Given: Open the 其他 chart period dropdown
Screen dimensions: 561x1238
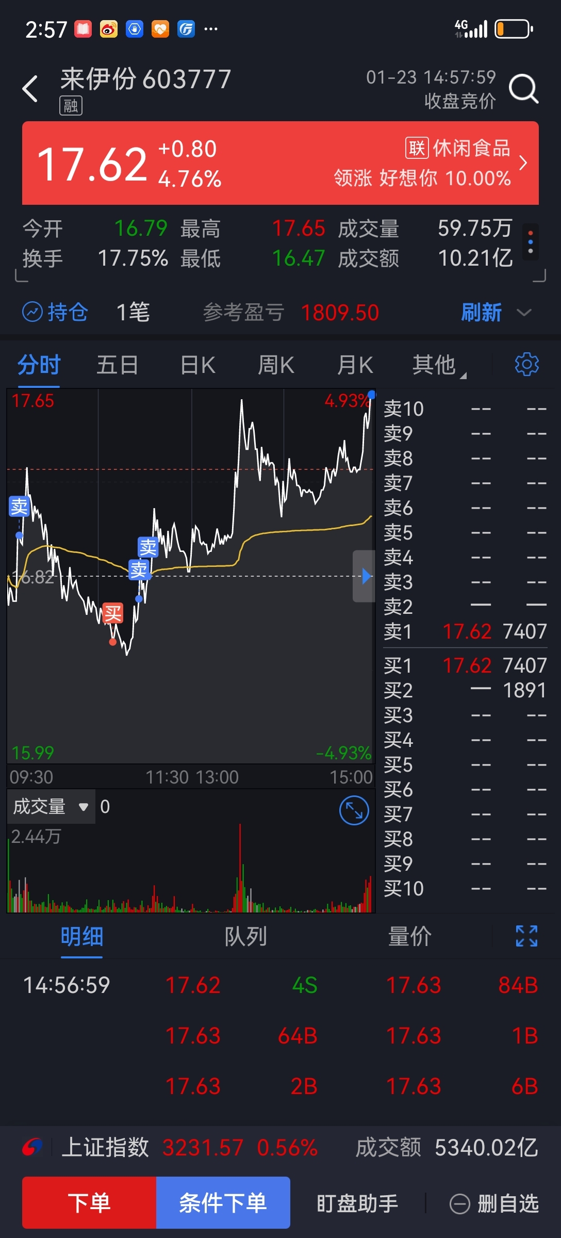Looking at the screenshot, I should pos(439,365).
